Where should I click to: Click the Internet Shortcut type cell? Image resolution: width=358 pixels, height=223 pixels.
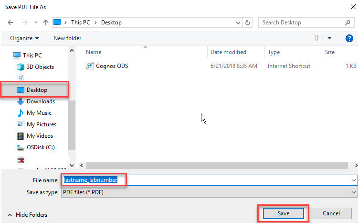[289, 66]
